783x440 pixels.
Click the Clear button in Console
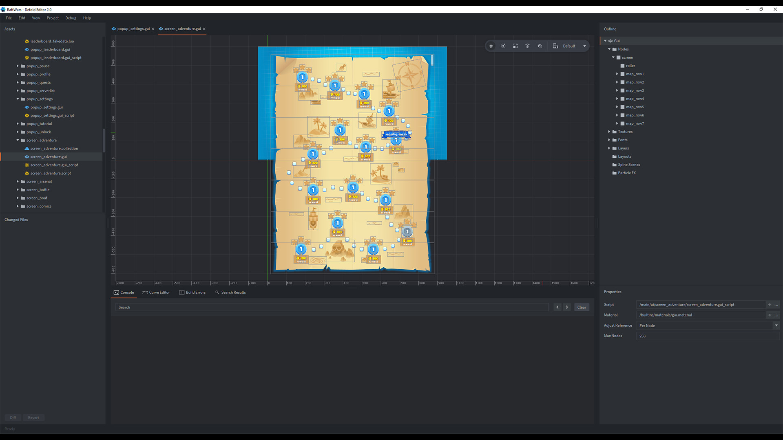582,307
